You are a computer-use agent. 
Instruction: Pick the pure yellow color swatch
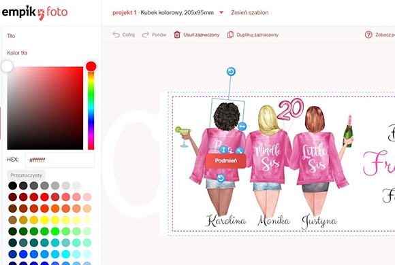pyautogui.click(x=44, y=220)
